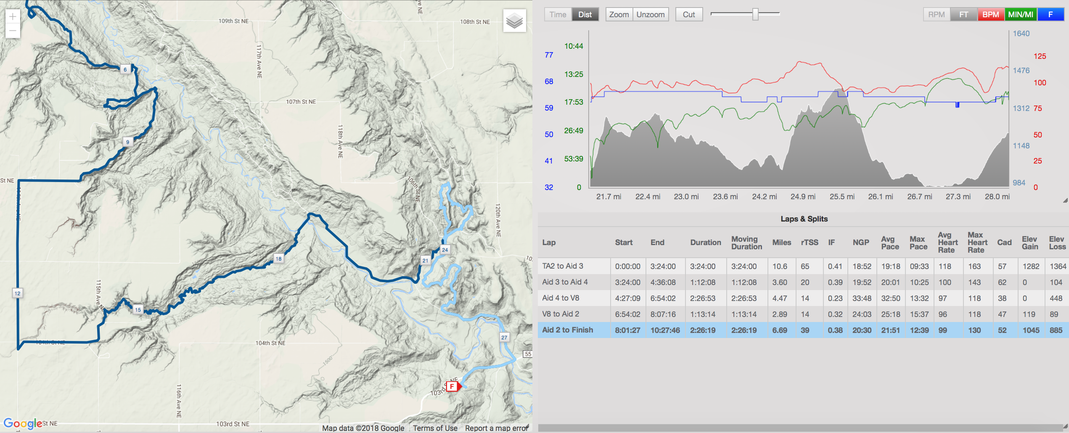1069x433 pixels.
Task: Zoom out on the map
Action: 13,31
